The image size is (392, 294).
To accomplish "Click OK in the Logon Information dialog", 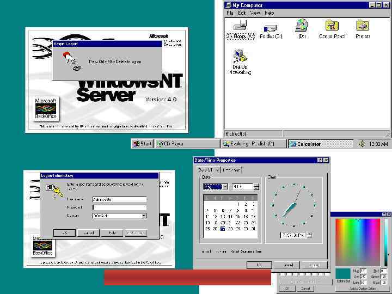I will [x=64, y=233].
